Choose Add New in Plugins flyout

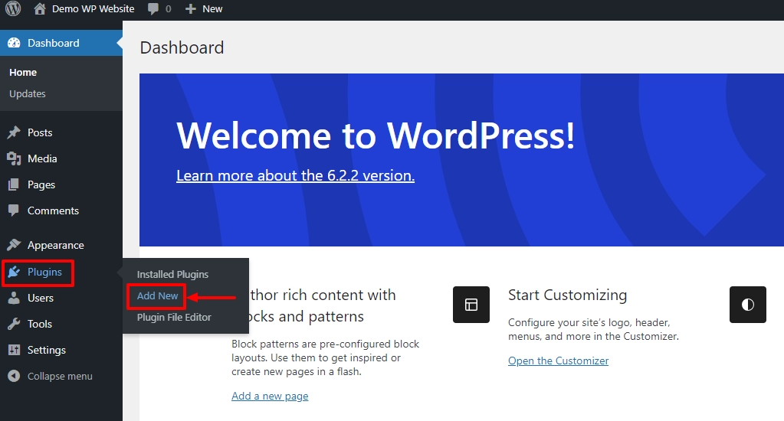pos(158,296)
